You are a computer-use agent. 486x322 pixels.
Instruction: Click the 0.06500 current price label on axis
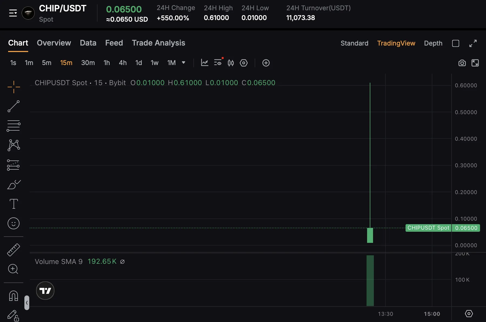(x=466, y=228)
